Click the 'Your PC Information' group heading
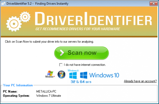This screenshot has width=159, height=104. coord(18,85)
